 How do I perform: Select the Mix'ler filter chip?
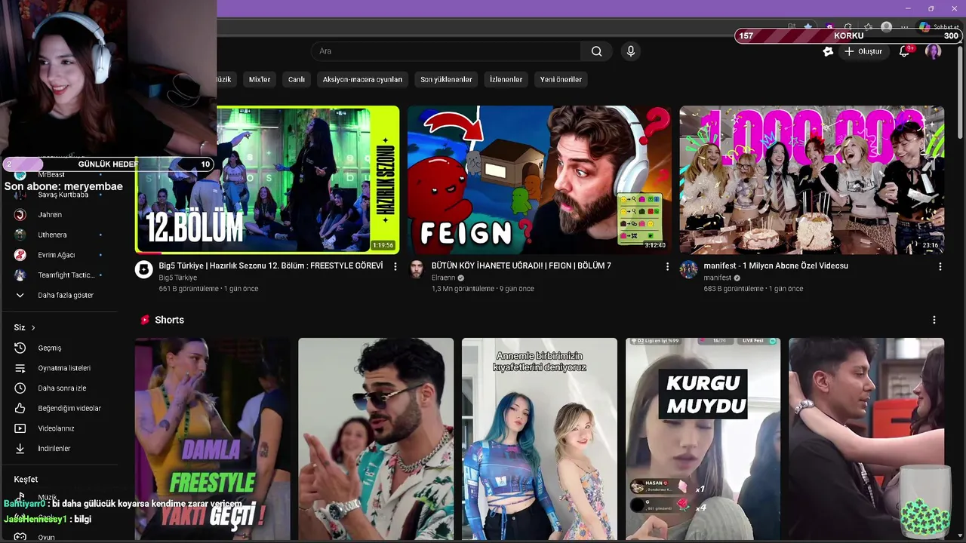(260, 79)
